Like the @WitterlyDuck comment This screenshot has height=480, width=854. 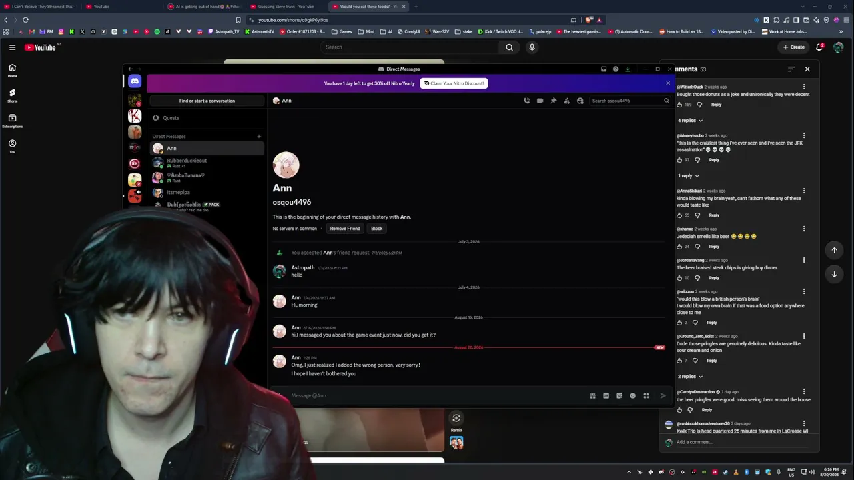[x=679, y=105]
